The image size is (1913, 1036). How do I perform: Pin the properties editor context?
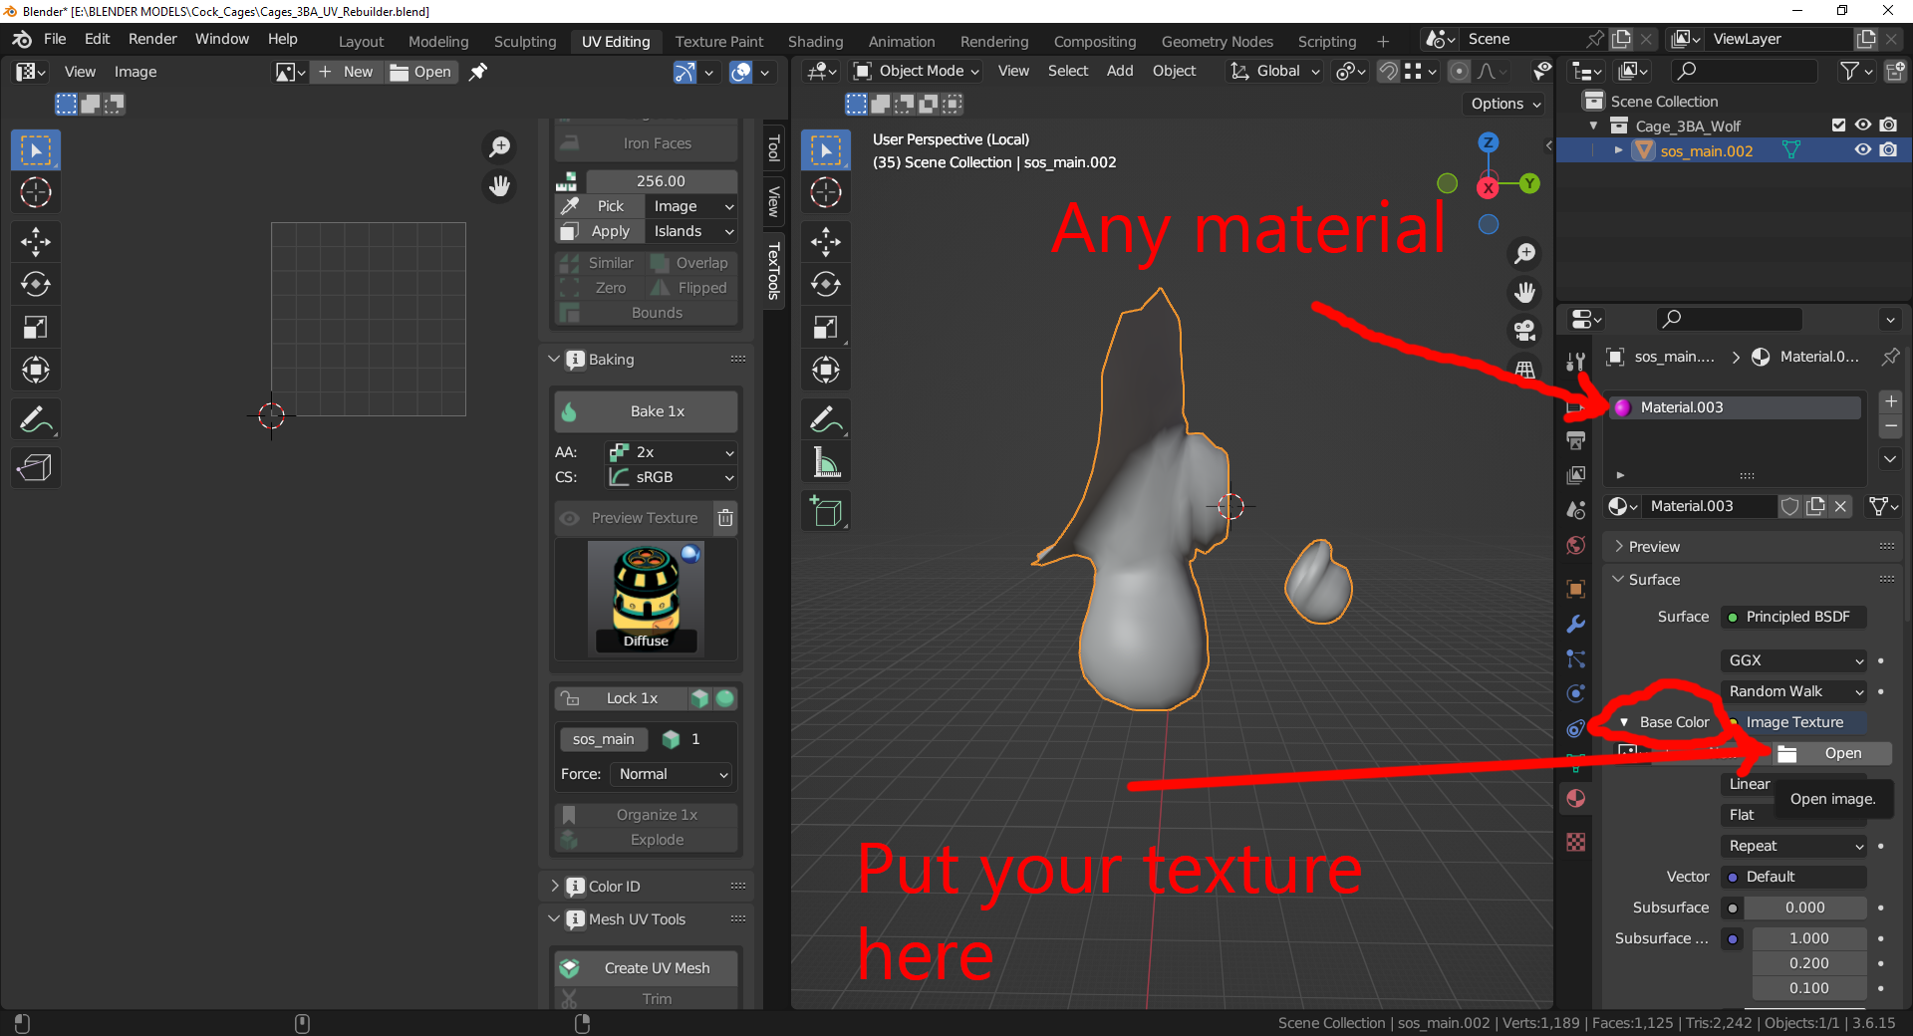click(x=1889, y=357)
